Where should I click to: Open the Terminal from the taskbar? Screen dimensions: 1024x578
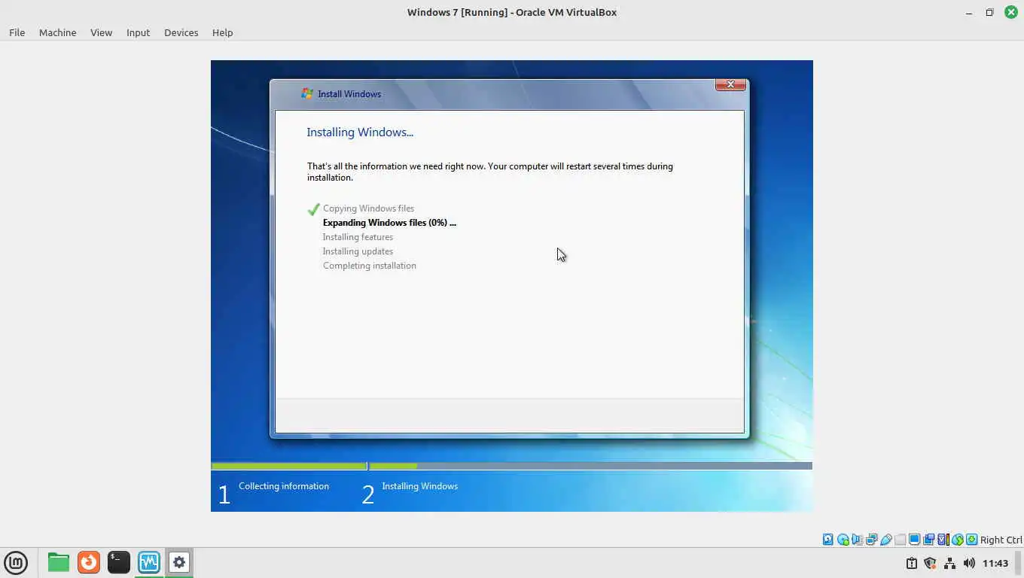[119, 562]
